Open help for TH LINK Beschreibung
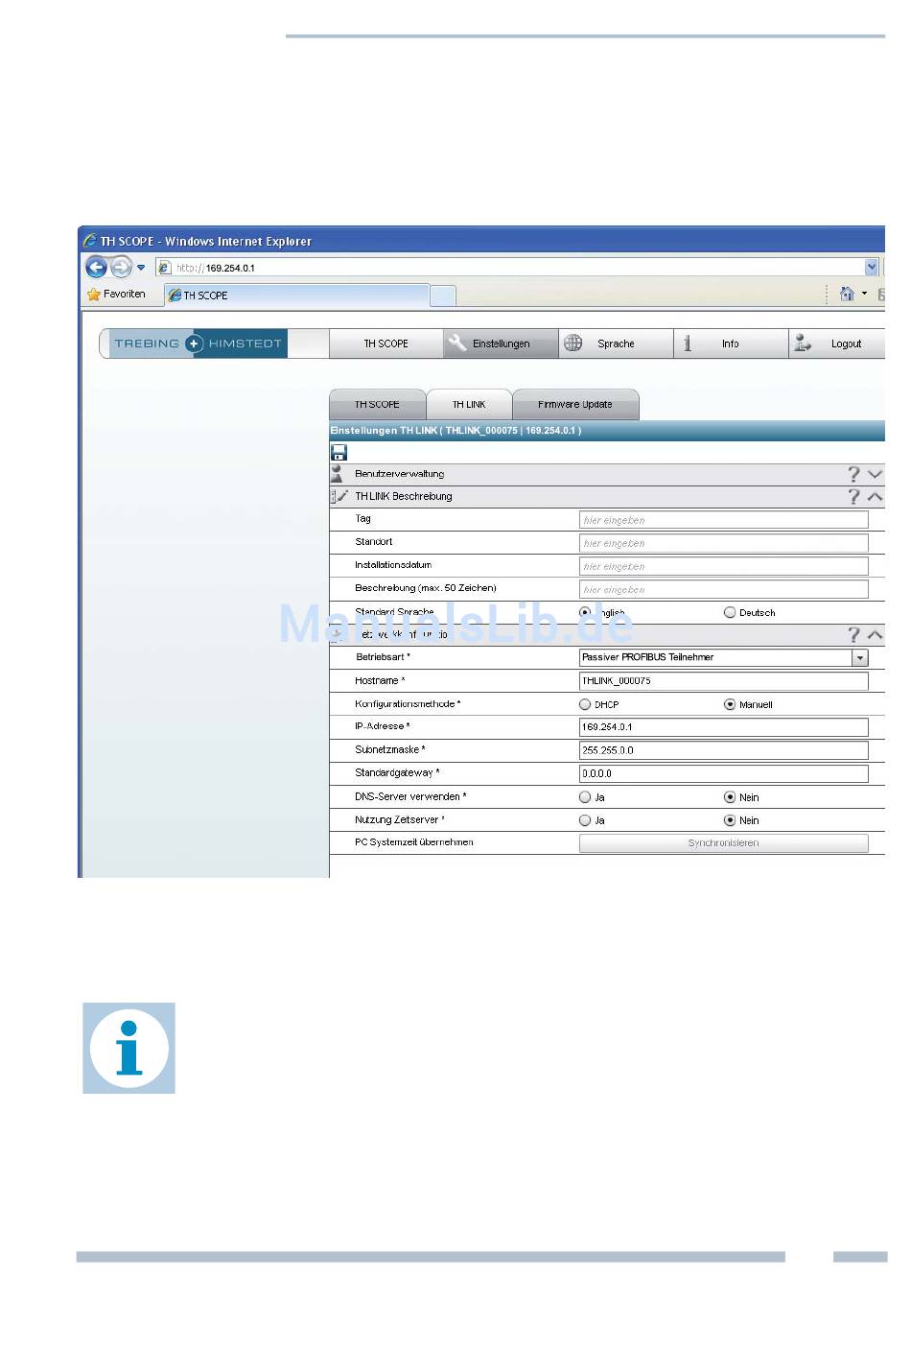Image resolution: width=911 pixels, height=1349 pixels. point(853,496)
